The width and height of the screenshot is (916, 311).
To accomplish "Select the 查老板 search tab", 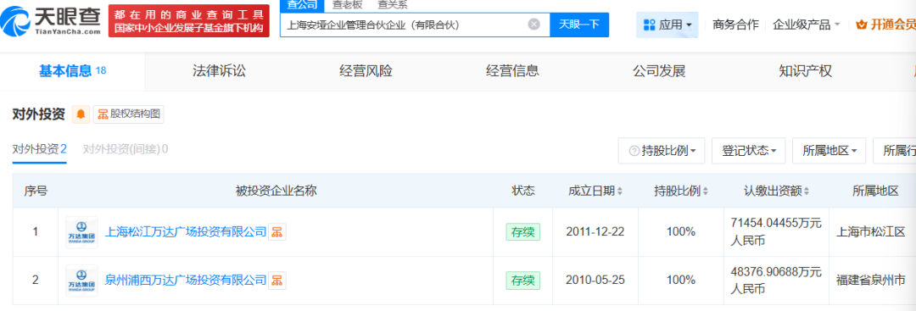I will click(x=347, y=5).
